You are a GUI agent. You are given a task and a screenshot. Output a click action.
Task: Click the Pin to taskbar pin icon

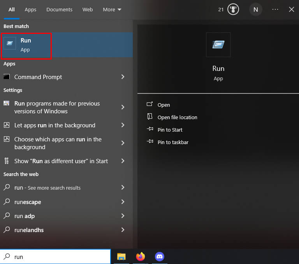pyautogui.click(x=150, y=141)
